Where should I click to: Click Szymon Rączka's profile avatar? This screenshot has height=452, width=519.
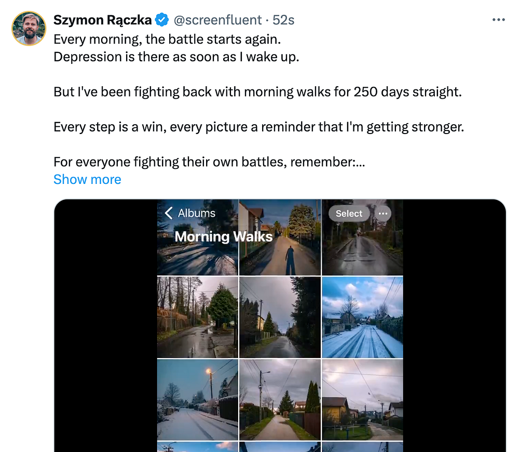point(29,28)
